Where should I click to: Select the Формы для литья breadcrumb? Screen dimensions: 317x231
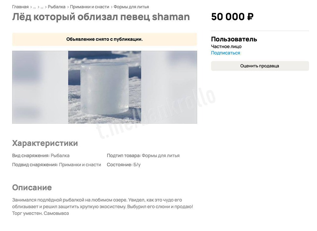(133, 6)
